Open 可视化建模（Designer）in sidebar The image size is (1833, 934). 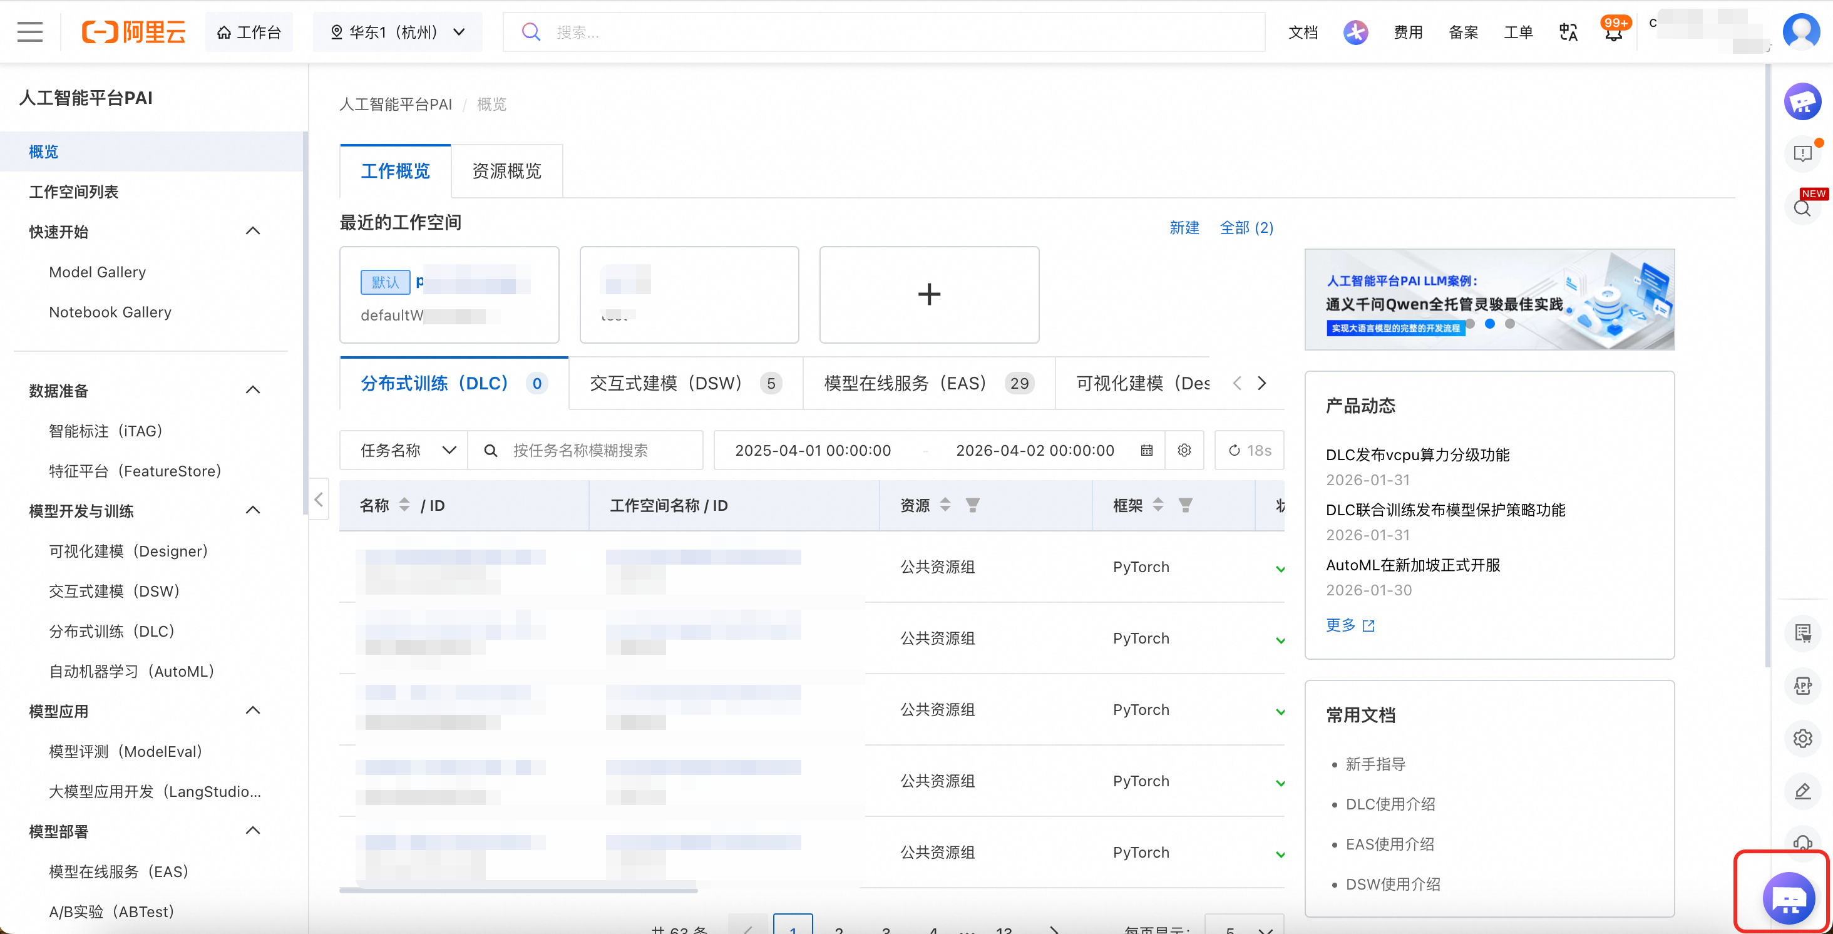pos(129,551)
